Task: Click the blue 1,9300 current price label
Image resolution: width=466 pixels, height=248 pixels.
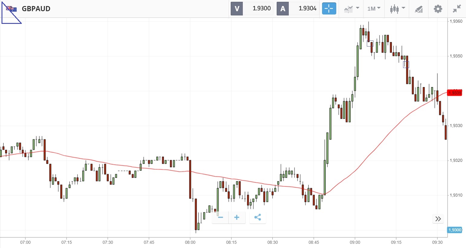Action: click(455, 230)
